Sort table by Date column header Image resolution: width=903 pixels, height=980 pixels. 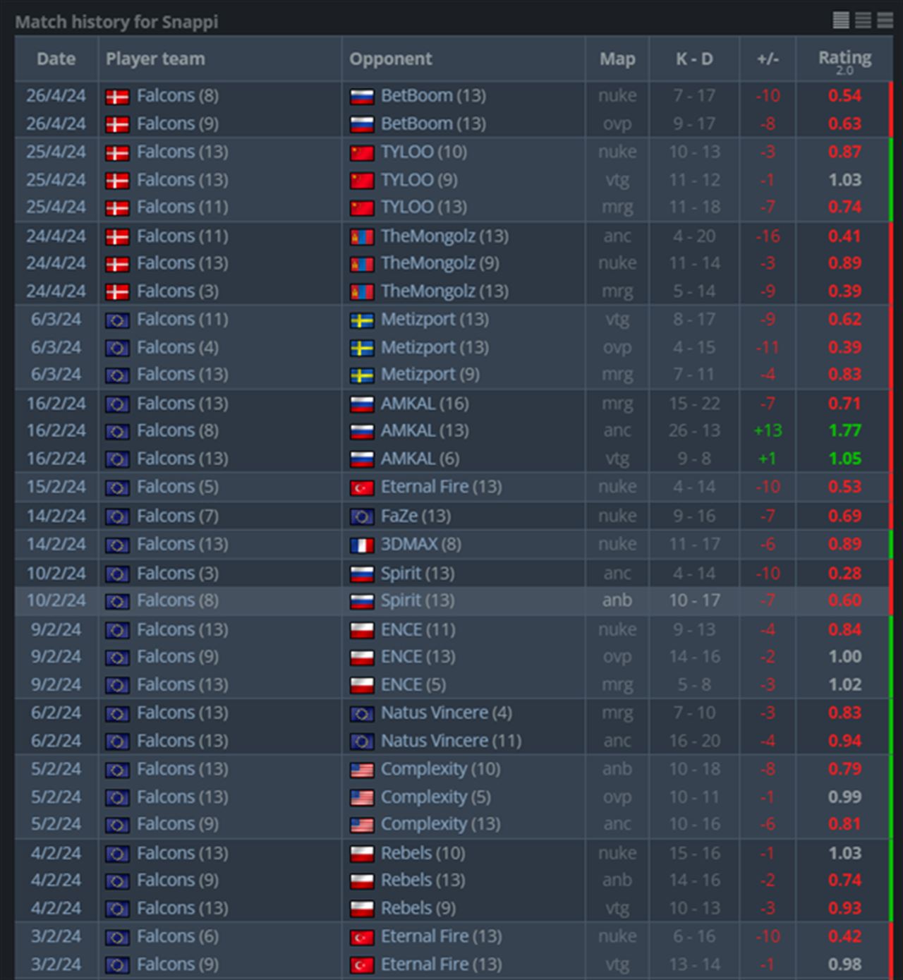(x=56, y=59)
